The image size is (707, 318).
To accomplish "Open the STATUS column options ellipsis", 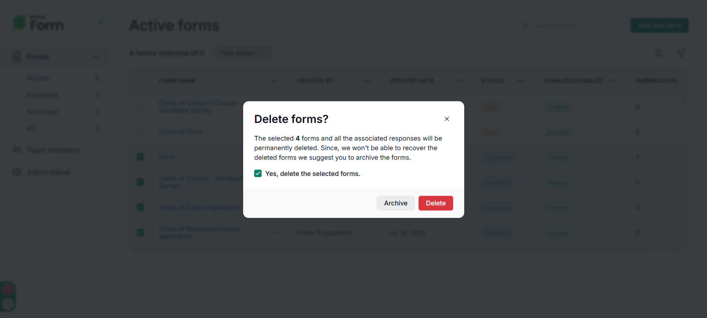I will point(521,81).
